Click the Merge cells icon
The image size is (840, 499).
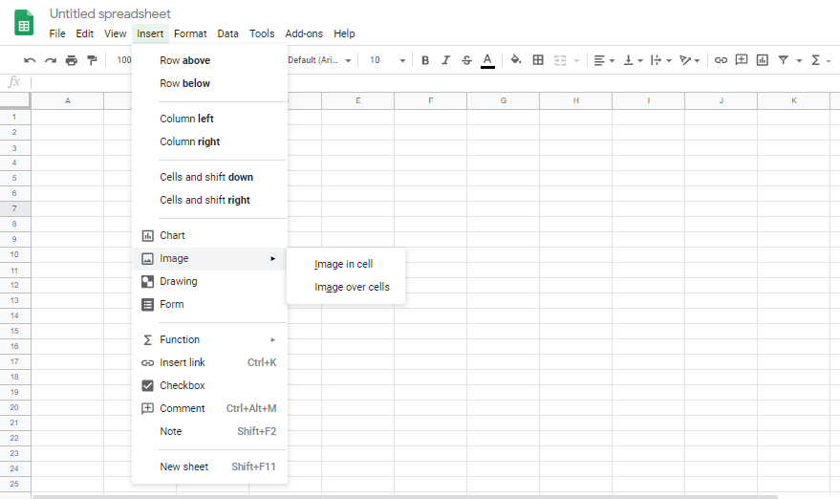click(560, 60)
